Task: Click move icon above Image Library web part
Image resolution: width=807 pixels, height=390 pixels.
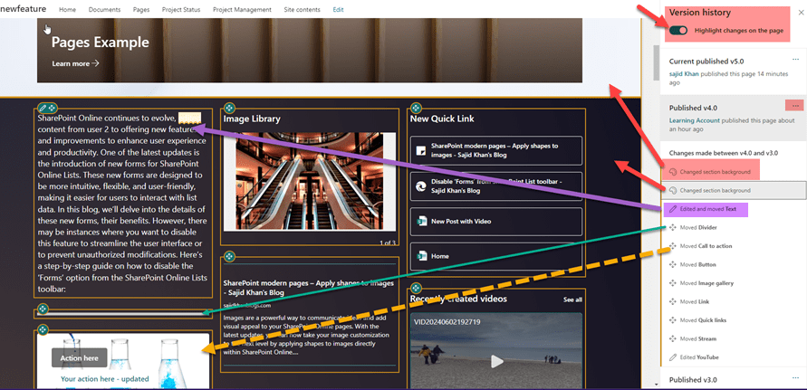Action: click(229, 108)
